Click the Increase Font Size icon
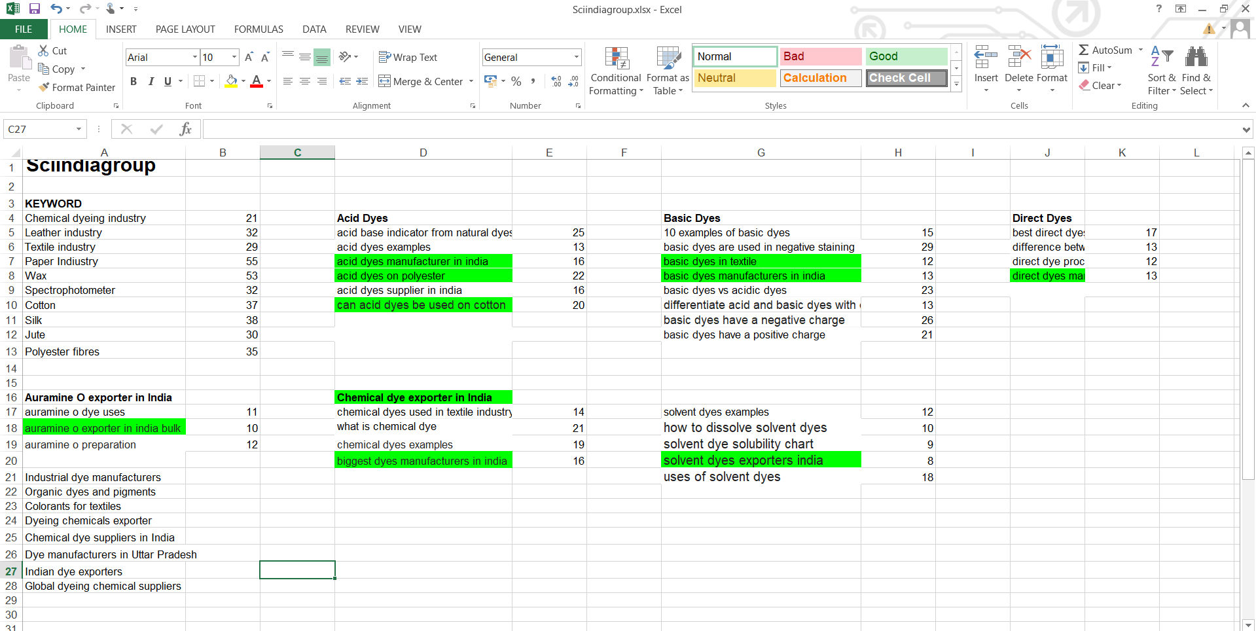Image resolution: width=1256 pixels, height=631 pixels. pos(249,58)
